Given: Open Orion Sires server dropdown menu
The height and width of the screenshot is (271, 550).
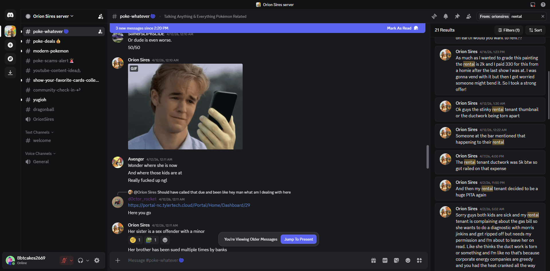Looking at the screenshot, I should point(53,16).
